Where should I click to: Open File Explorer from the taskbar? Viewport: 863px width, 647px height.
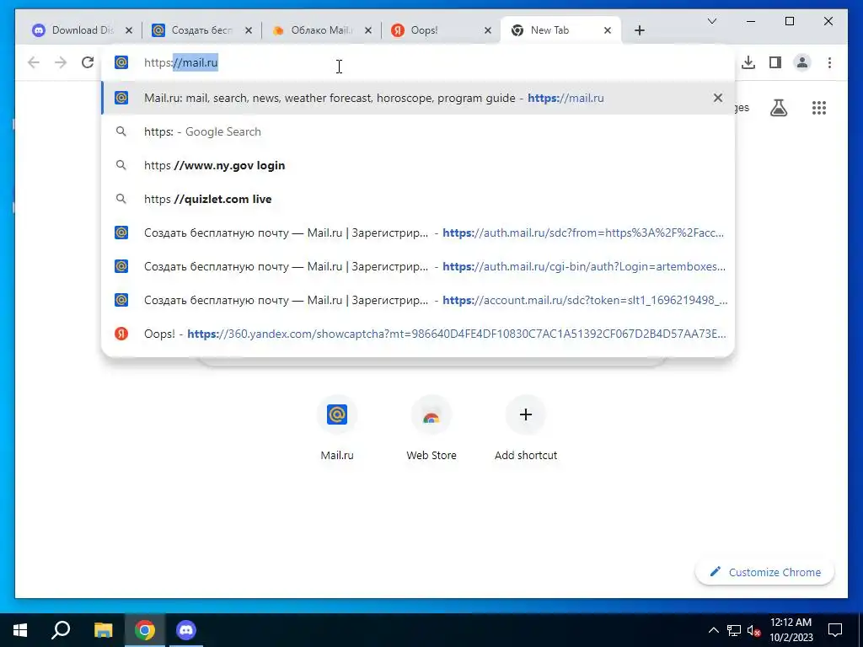(103, 630)
